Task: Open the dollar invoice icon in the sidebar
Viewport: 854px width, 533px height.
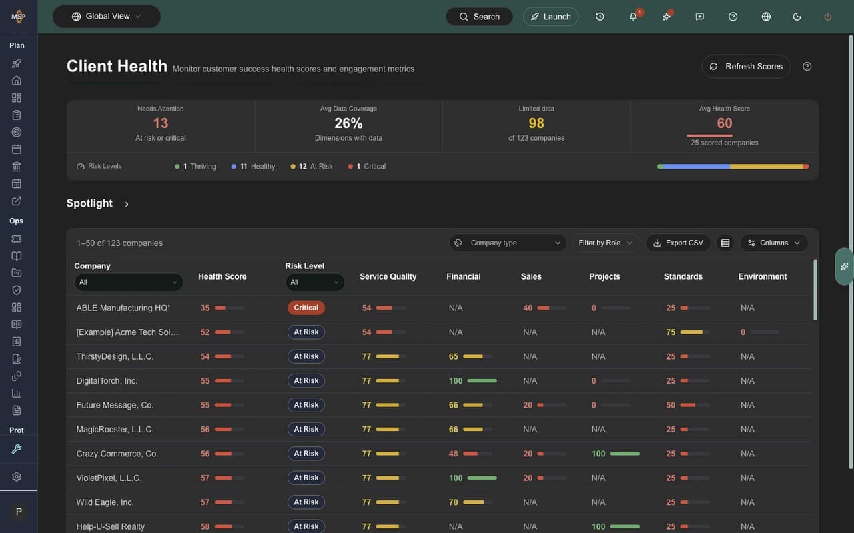Action: (17, 341)
